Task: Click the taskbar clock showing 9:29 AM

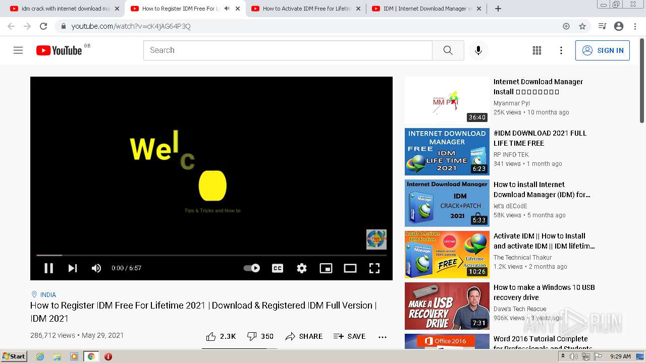Action: point(620,356)
